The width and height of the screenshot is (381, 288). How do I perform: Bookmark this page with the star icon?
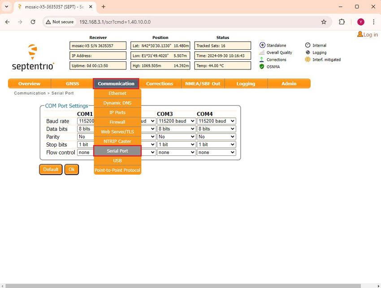point(324,22)
